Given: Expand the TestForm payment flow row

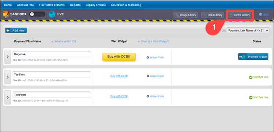Looking at the screenshot, I should [8, 97].
